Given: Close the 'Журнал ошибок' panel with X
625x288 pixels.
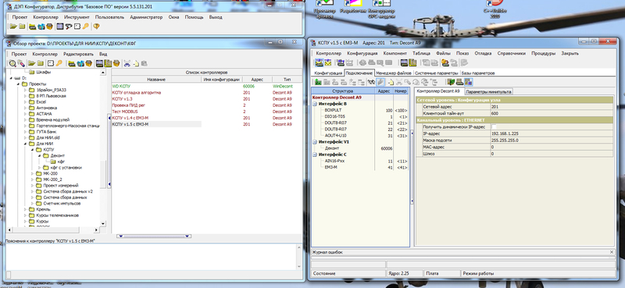Looking at the screenshot, I should point(612,252).
